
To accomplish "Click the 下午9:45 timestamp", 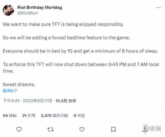I will pos(11,101).
